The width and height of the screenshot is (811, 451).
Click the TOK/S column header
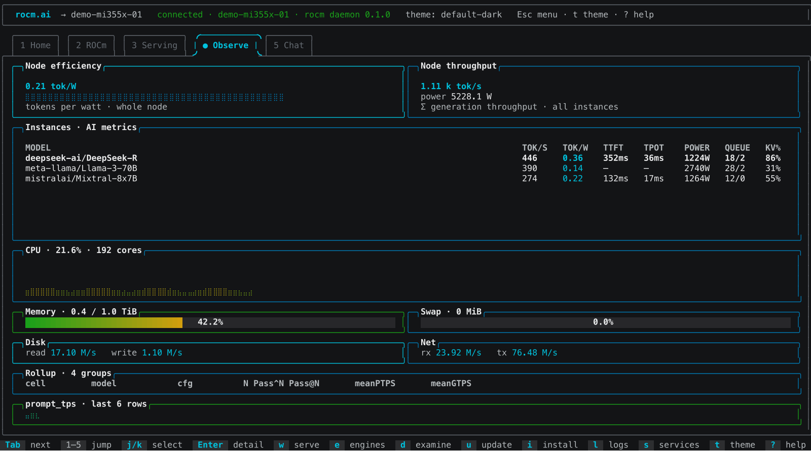click(x=535, y=148)
